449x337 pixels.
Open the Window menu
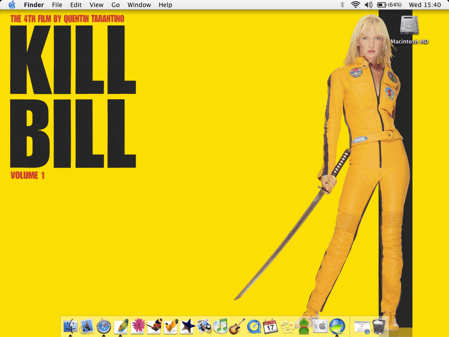pyautogui.click(x=139, y=5)
